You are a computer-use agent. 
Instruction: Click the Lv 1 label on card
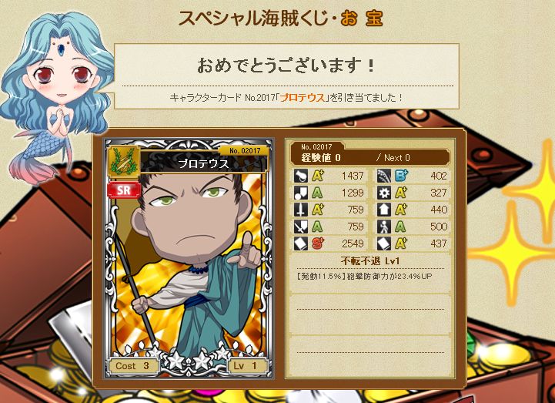coord(246,366)
